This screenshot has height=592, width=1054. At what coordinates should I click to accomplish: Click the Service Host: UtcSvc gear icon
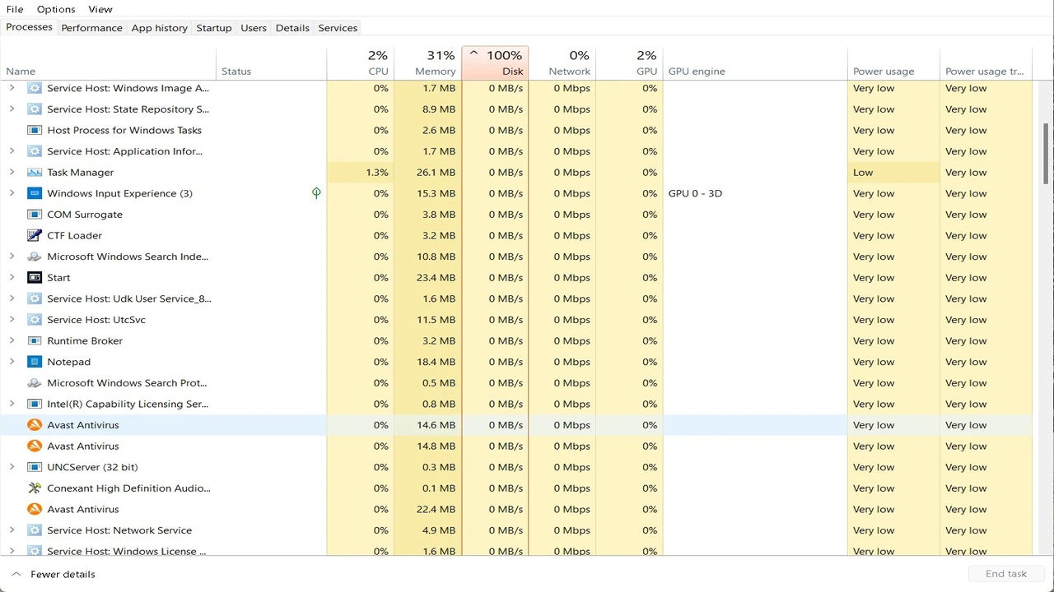tap(35, 320)
